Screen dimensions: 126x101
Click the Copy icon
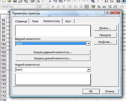[x=55, y=1]
